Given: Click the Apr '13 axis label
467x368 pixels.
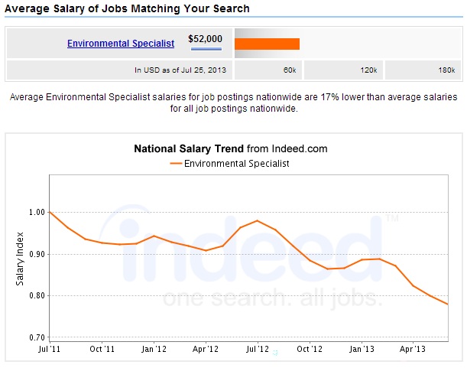Looking at the screenshot, I should click(x=413, y=349).
